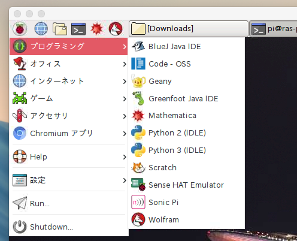Launch the web browser globe icon in panel
This screenshot has height=241, width=297.
pos(41,29)
